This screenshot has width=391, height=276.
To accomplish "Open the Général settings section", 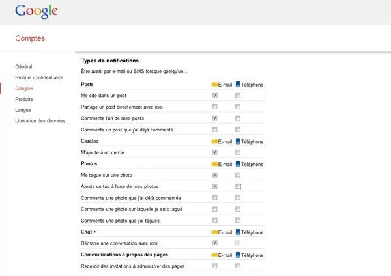I will (23, 67).
